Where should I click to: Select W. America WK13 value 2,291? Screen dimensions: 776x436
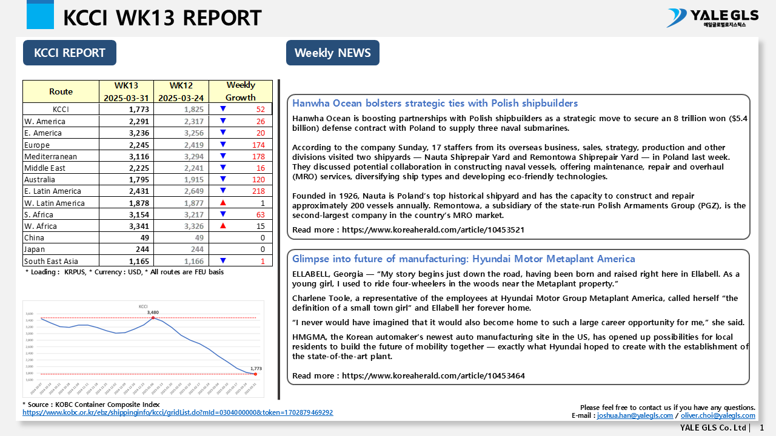click(139, 121)
